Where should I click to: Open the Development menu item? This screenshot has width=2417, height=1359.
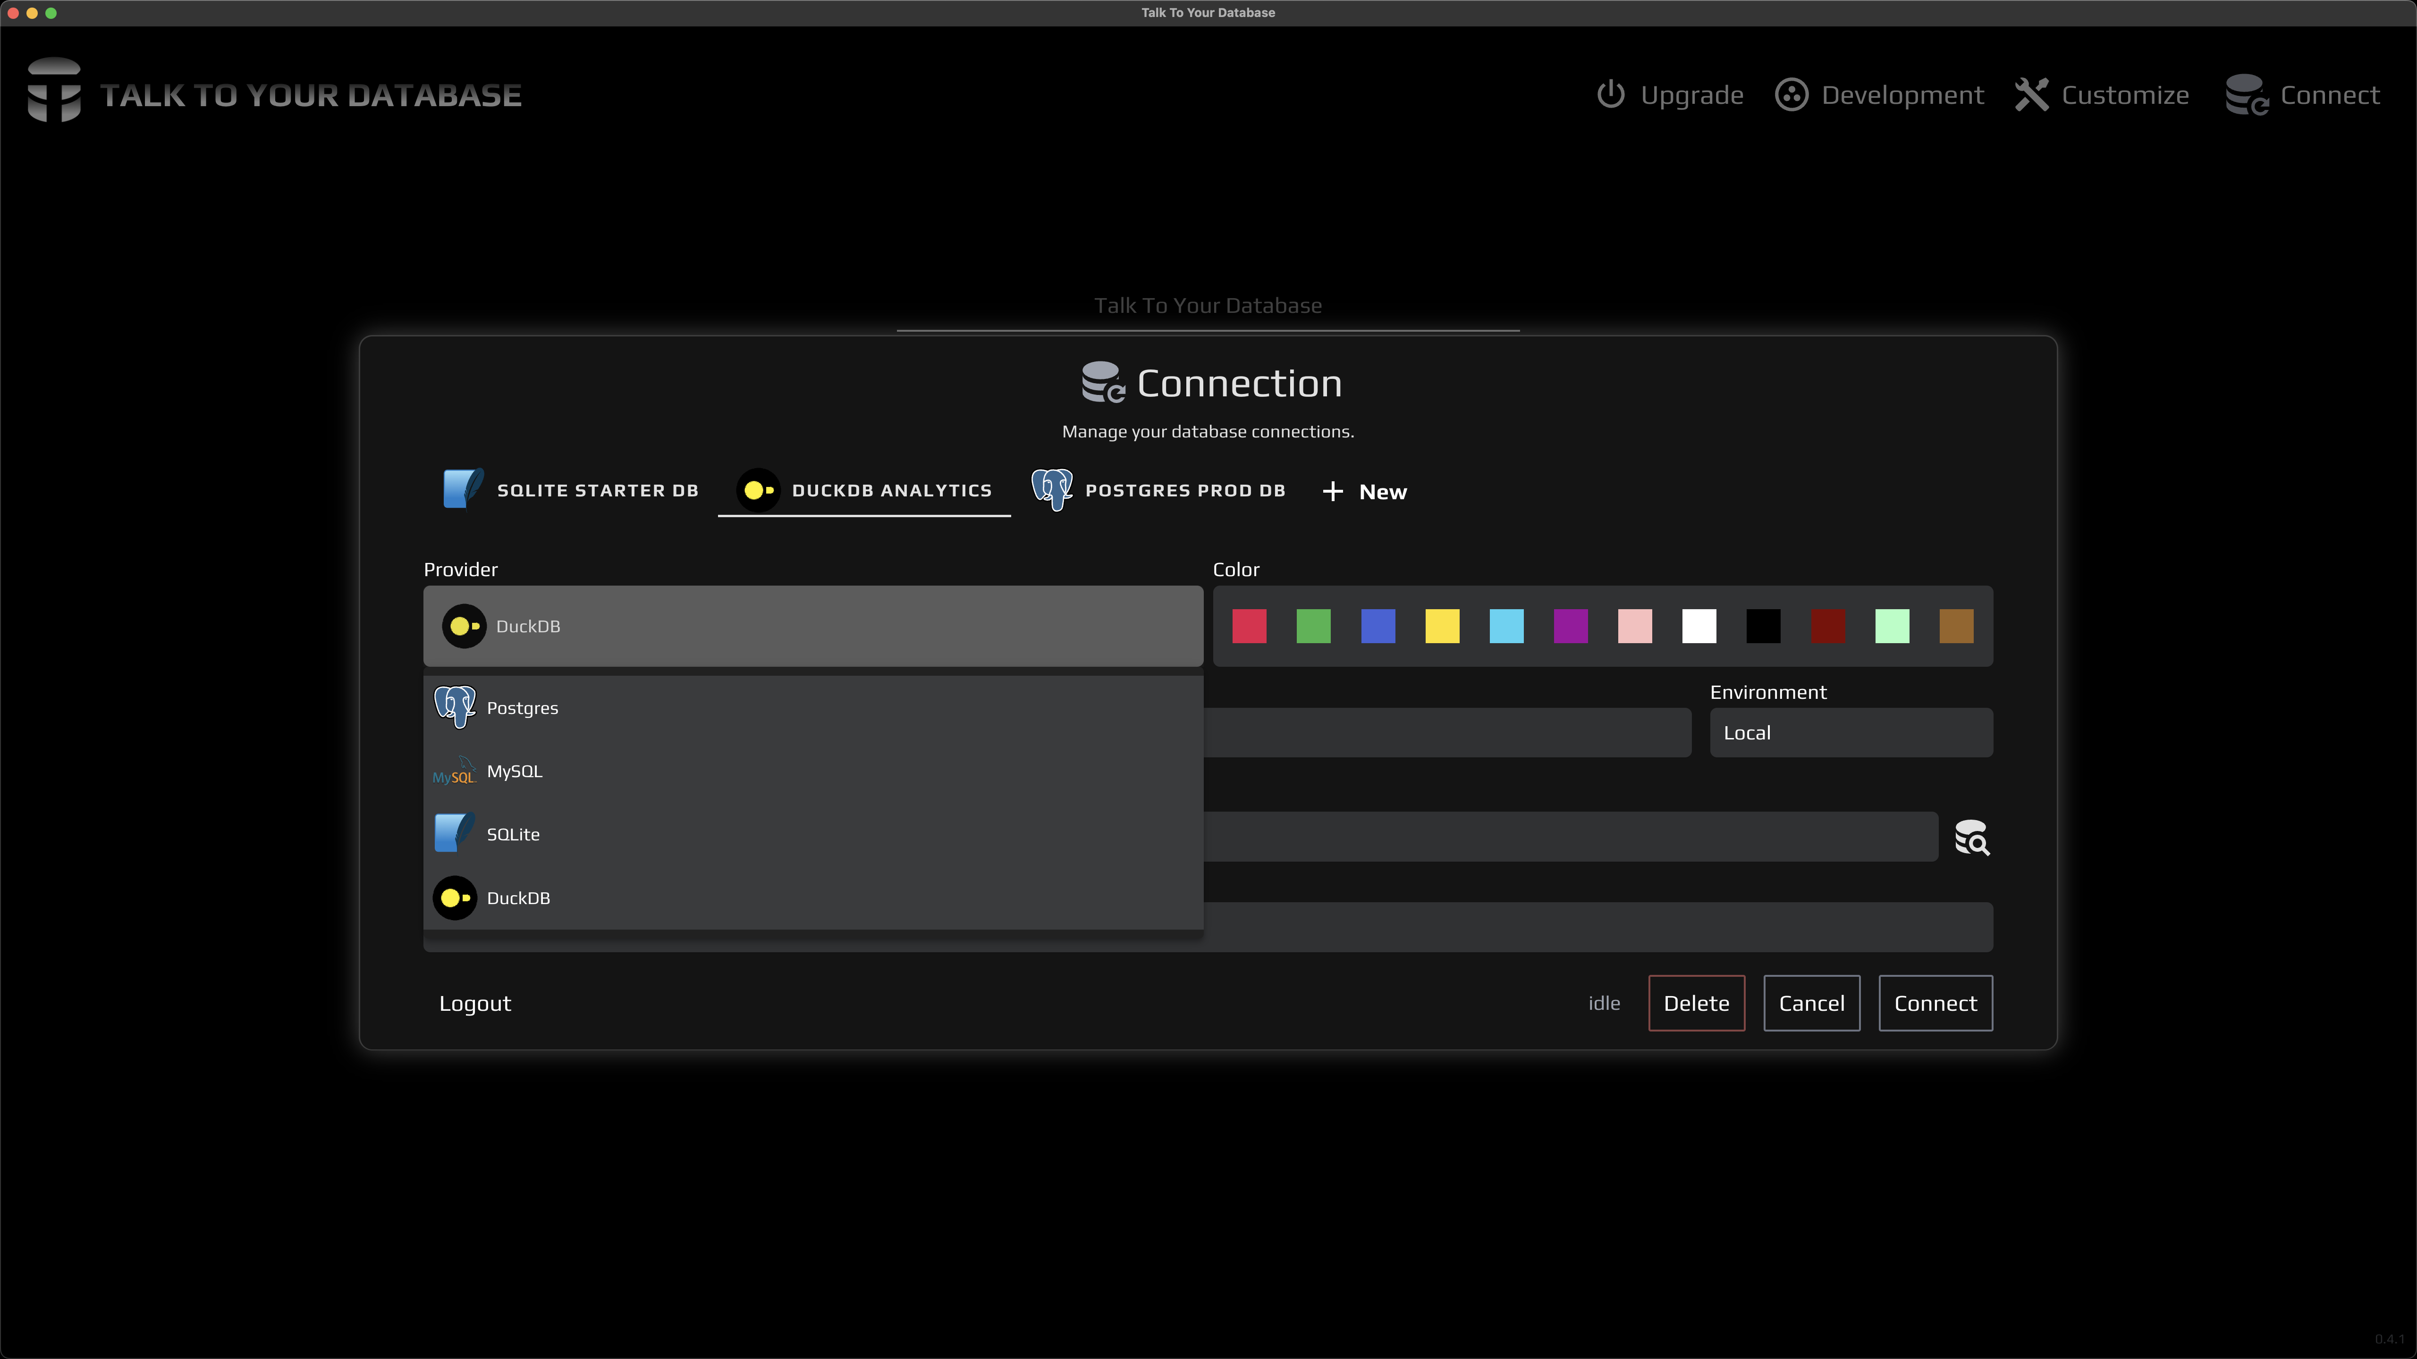pos(1879,95)
